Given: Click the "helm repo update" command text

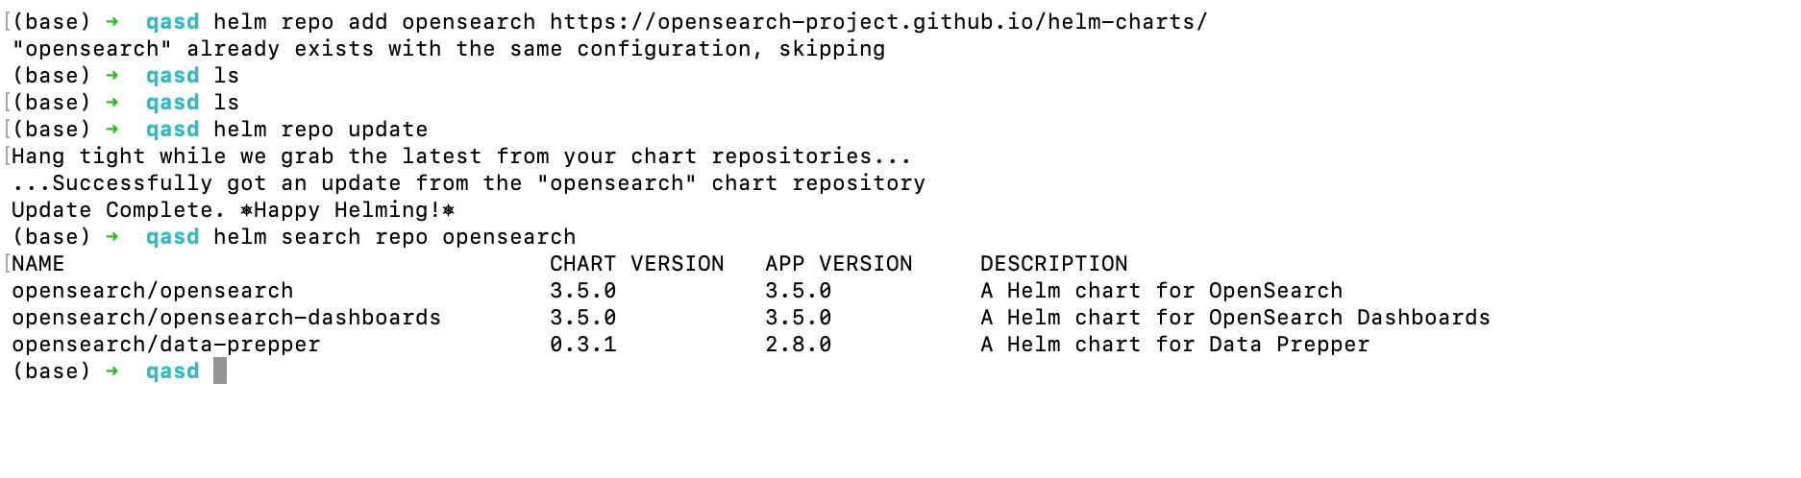Looking at the screenshot, I should [320, 130].
